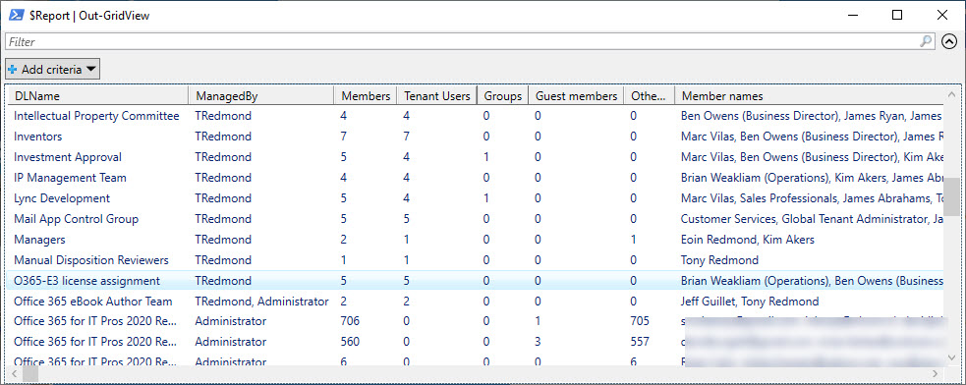This screenshot has height=385, width=966.
Task: Click 'Eoin Redmond, Kim Akers' member names cell
Action: pos(747,240)
